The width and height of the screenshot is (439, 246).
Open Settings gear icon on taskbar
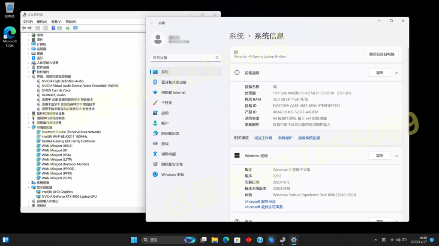294,240
